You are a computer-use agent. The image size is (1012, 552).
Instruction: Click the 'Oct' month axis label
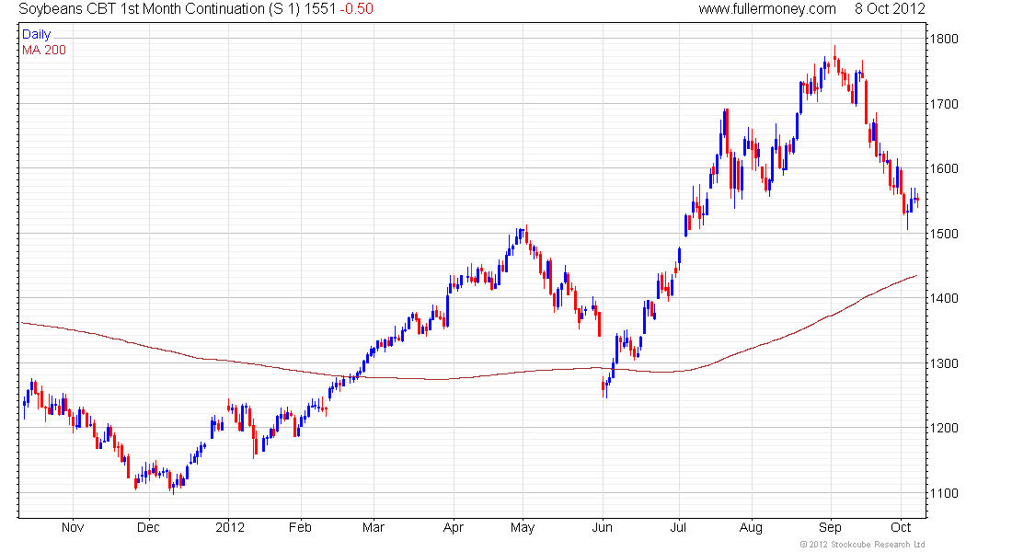[901, 527]
